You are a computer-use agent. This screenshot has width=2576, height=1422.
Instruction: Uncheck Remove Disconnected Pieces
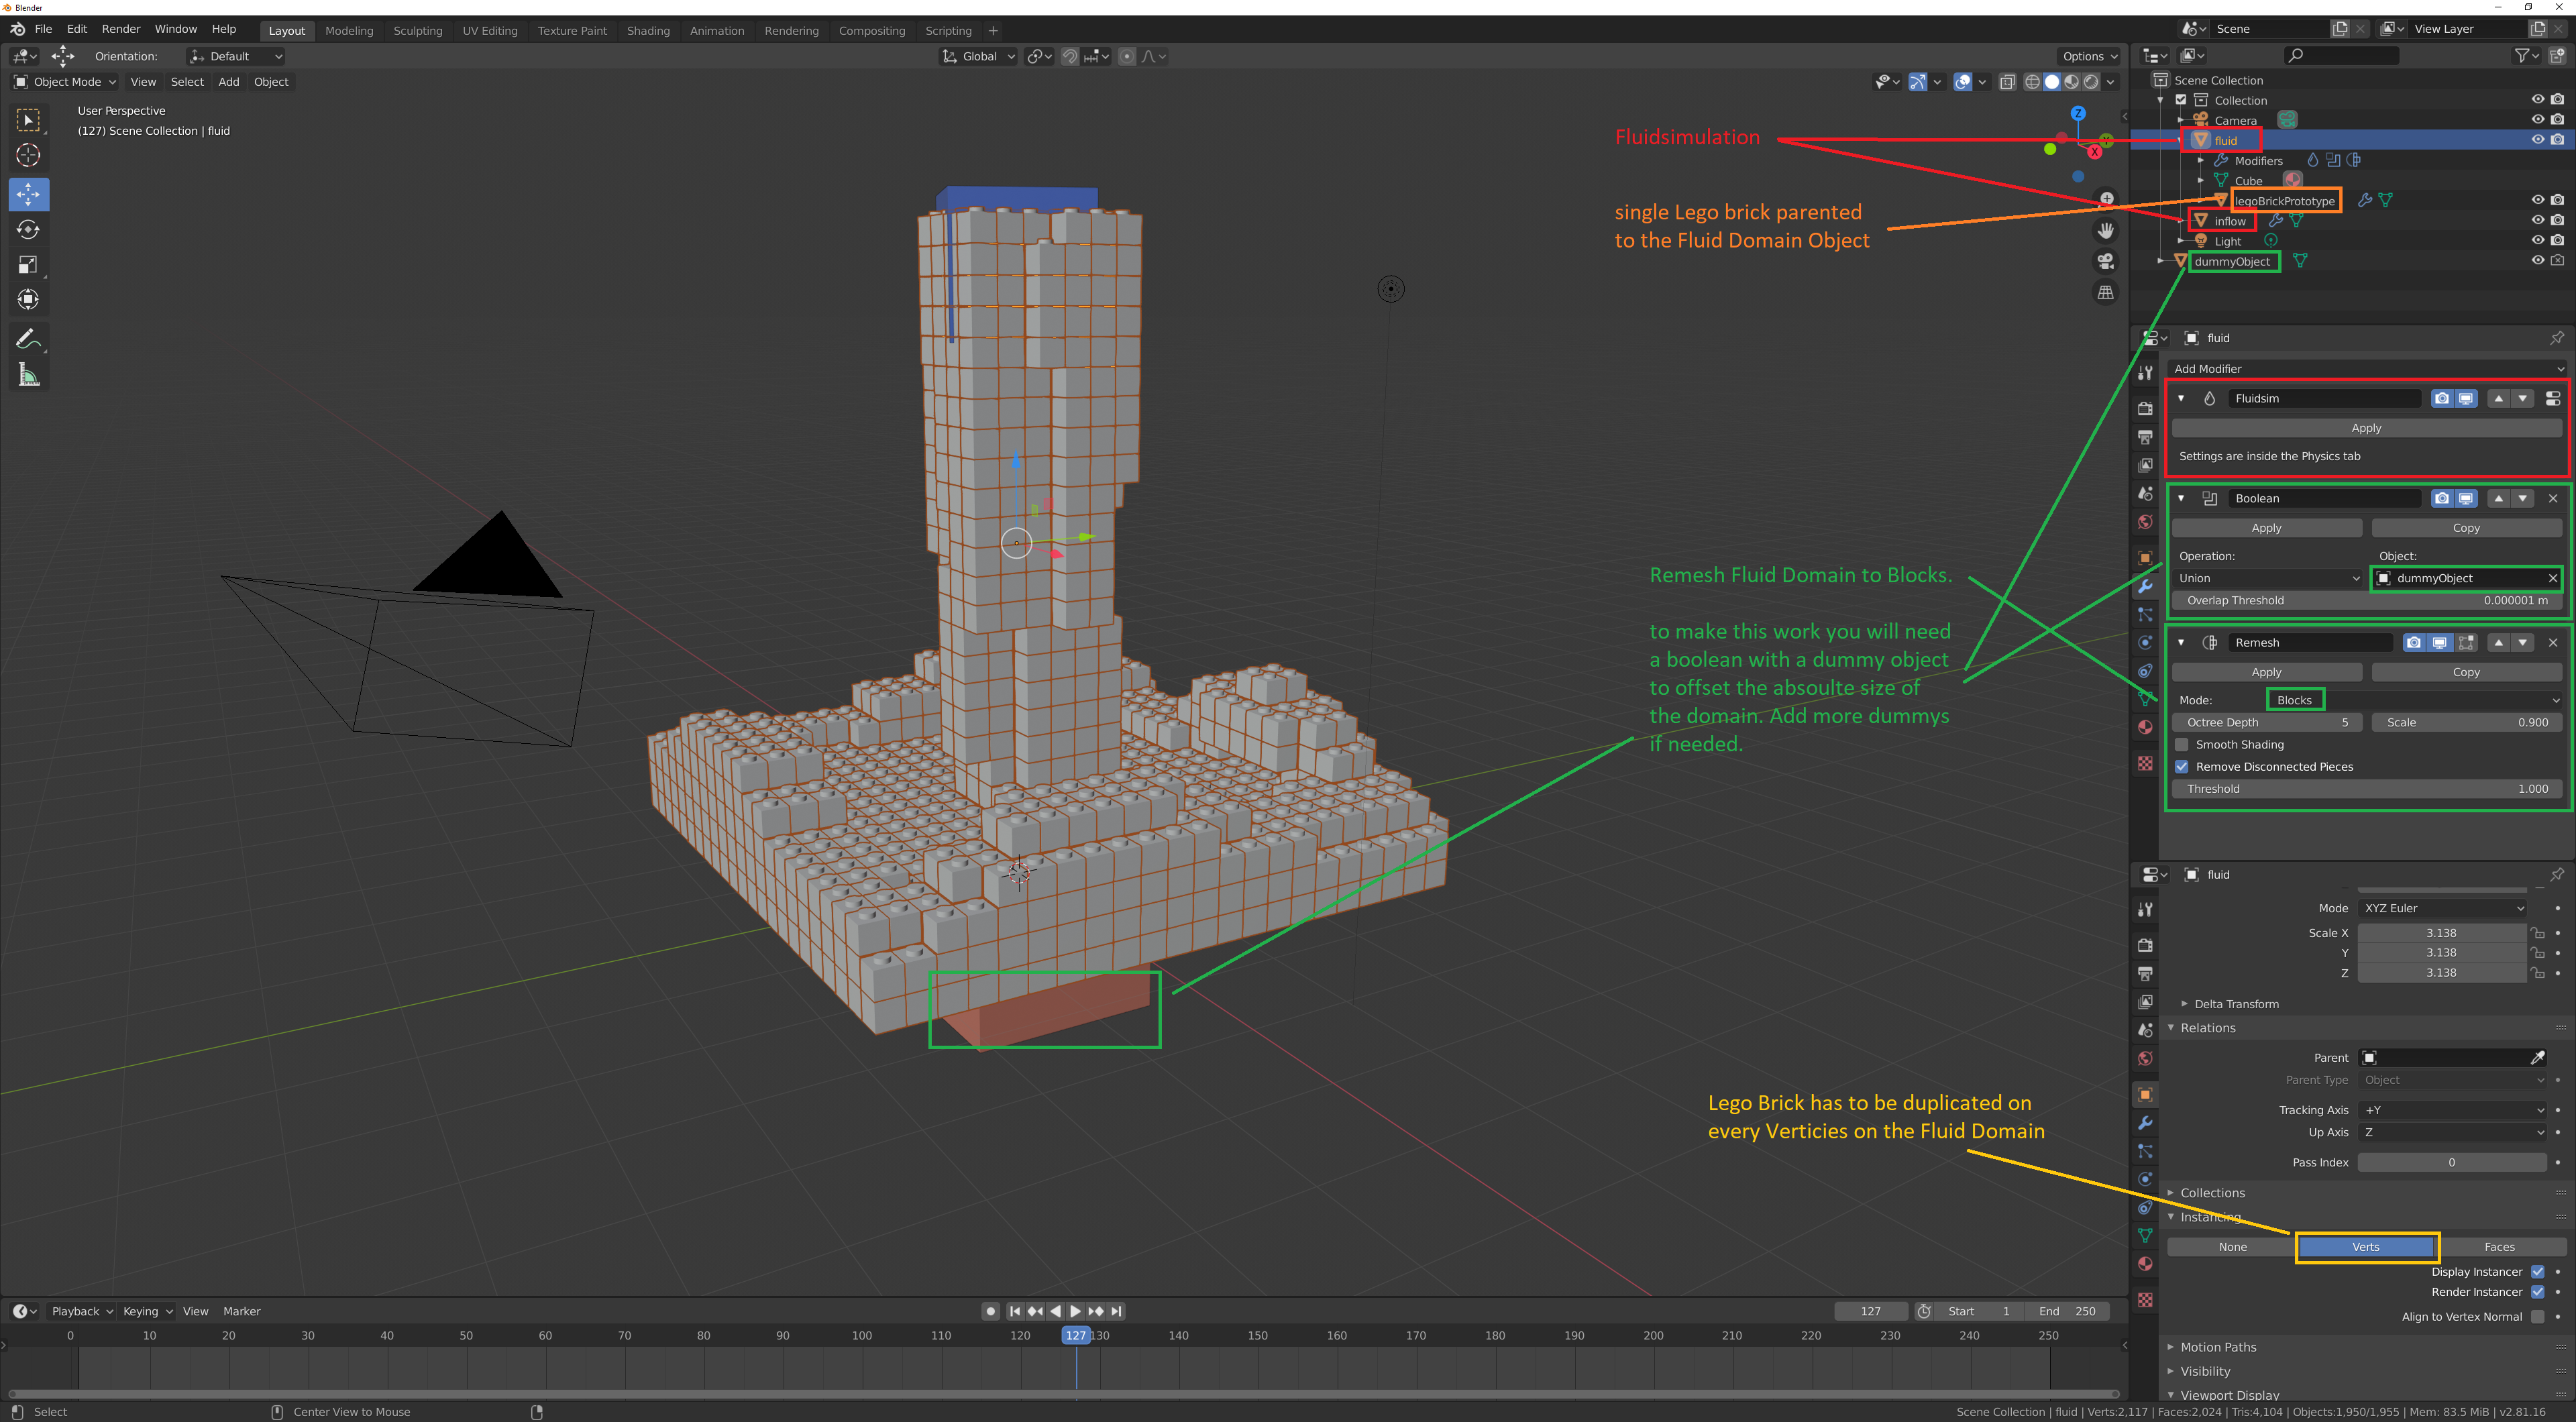click(x=2182, y=766)
